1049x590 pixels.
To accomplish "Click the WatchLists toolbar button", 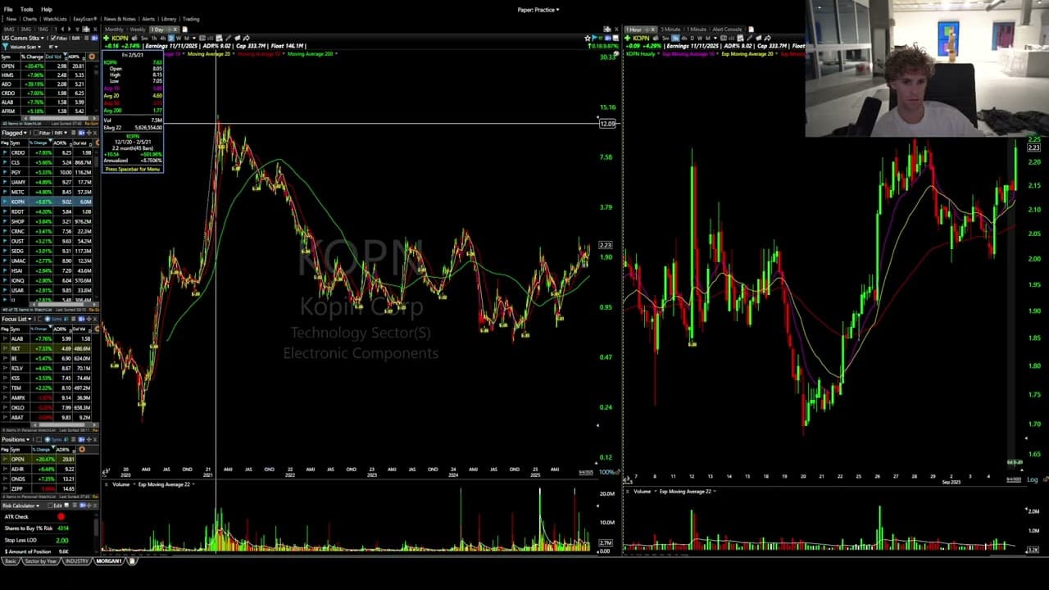I will 55,19.
